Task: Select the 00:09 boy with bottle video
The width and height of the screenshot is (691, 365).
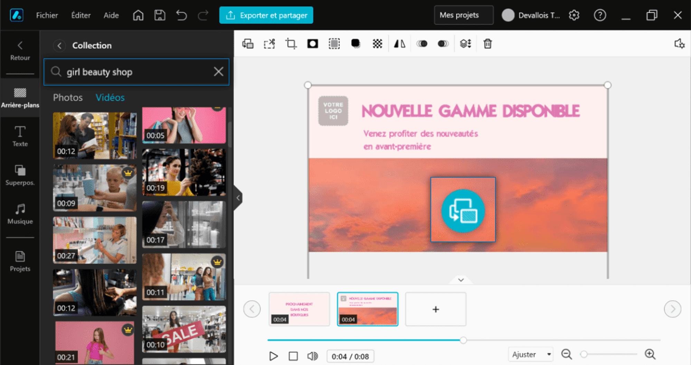Action: pos(95,188)
